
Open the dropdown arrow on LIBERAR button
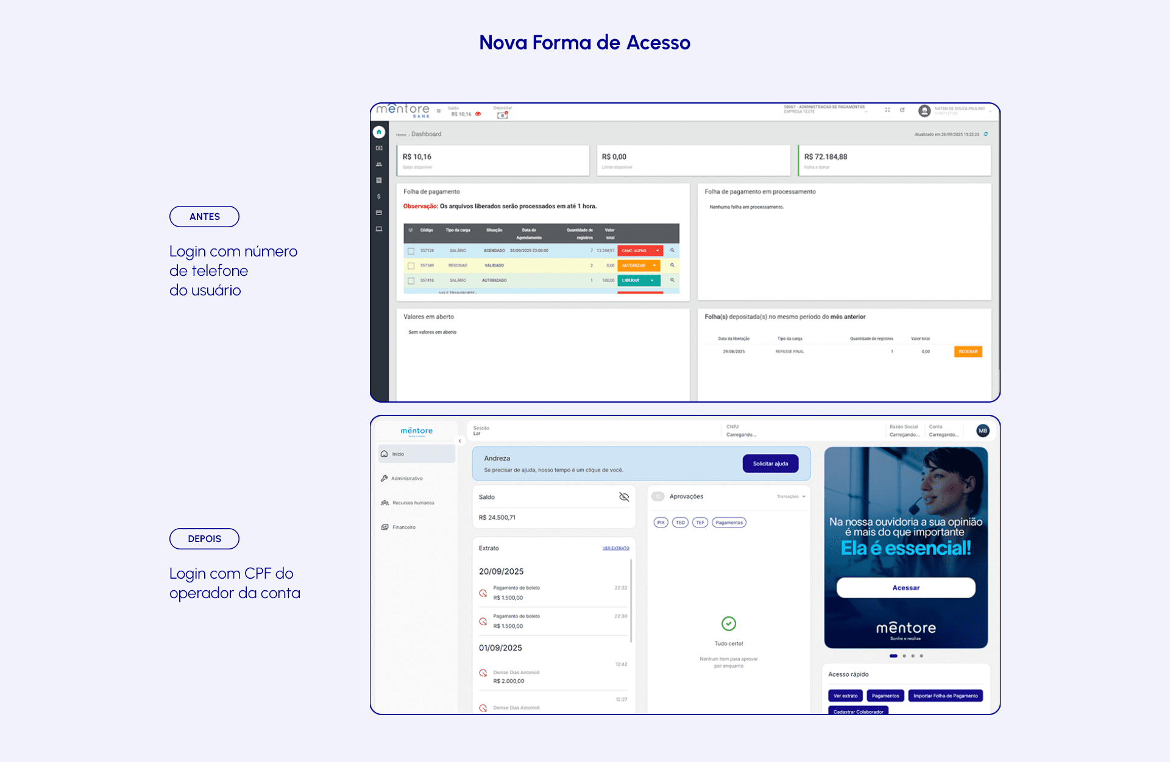pos(653,281)
